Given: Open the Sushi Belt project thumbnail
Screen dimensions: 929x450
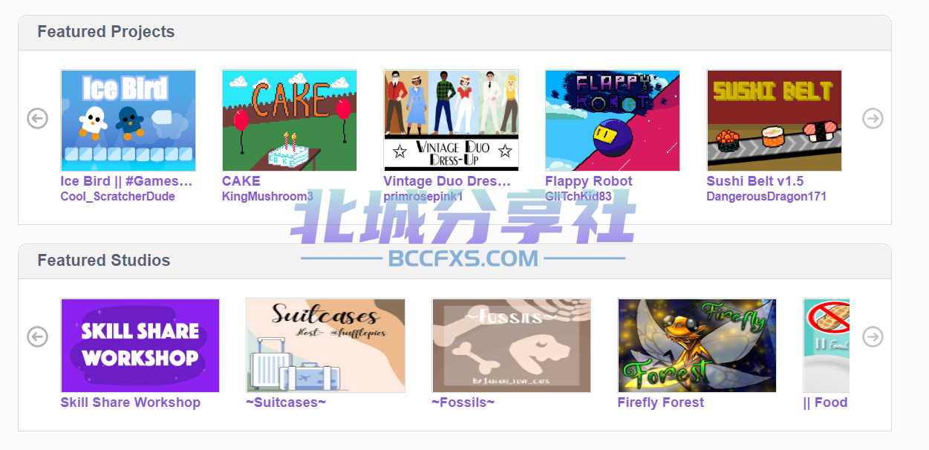Looking at the screenshot, I should (774, 120).
